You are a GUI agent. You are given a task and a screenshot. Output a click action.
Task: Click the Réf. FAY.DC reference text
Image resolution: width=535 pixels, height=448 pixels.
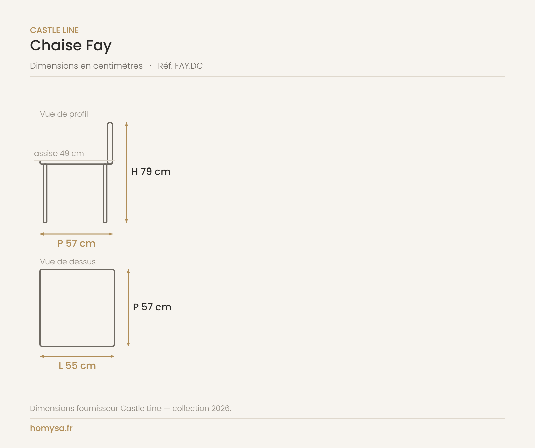point(180,66)
